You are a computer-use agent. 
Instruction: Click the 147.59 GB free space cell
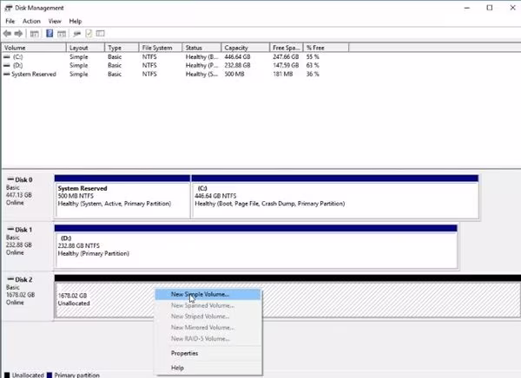286,65
